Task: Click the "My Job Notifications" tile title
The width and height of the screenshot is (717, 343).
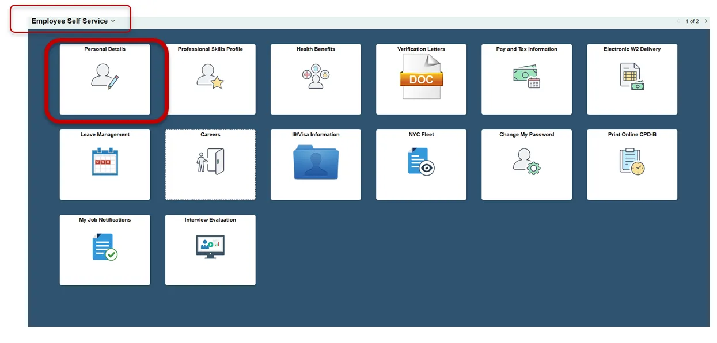Action: [105, 220]
